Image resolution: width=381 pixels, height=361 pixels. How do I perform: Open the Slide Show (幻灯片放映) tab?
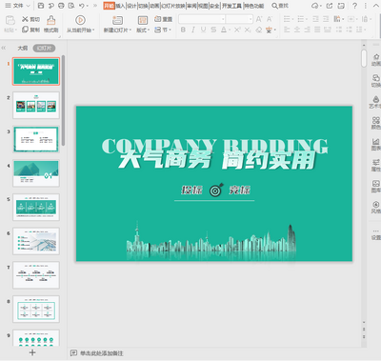coord(173,6)
